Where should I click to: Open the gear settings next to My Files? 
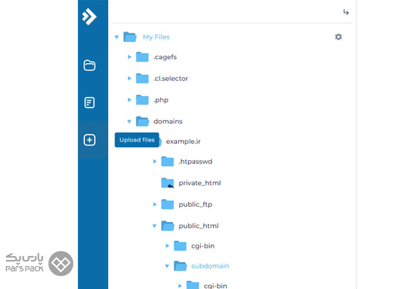(338, 37)
